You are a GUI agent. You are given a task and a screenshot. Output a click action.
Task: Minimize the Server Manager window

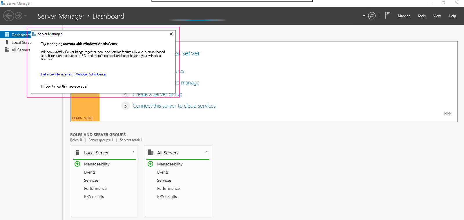[430, 3]
